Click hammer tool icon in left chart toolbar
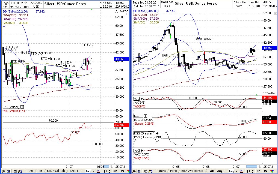This screenshot has height=174, width=278. click(x=3, y=171)
